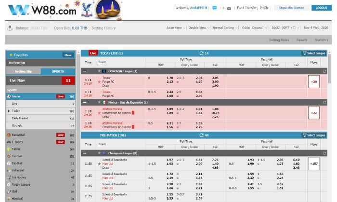Refresh the Mexico Liga de Expansion row
This screenshot has width=337, height=202.
[x=324, y=102]
